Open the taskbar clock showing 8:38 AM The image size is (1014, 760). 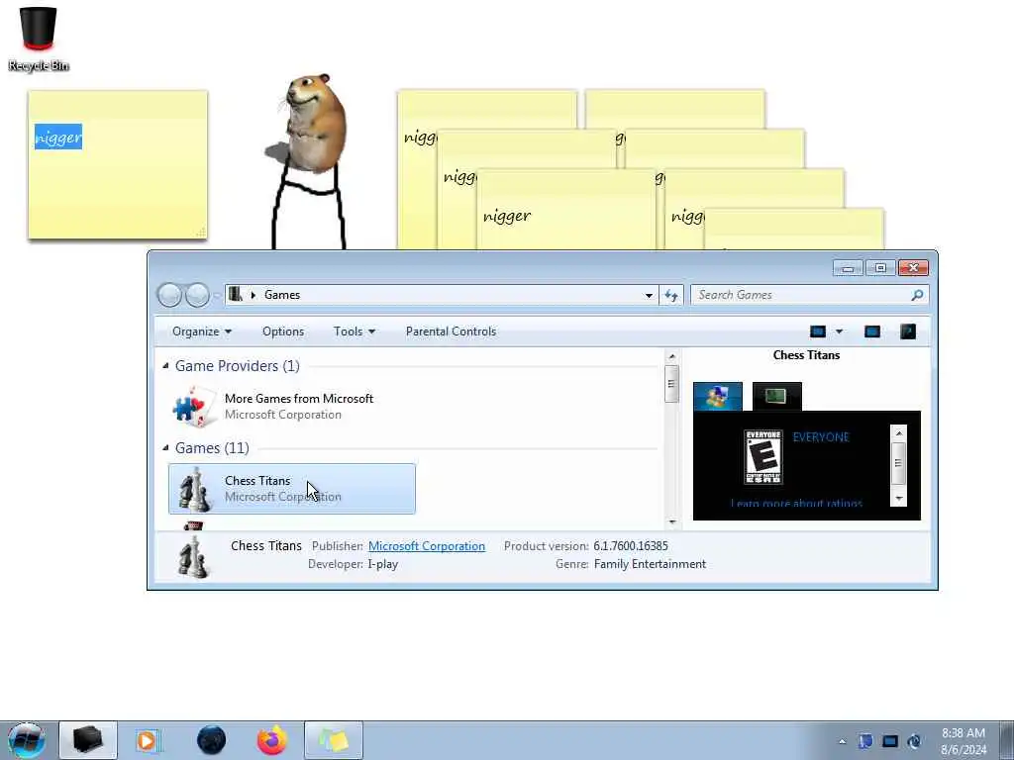[x=963, y=741]
